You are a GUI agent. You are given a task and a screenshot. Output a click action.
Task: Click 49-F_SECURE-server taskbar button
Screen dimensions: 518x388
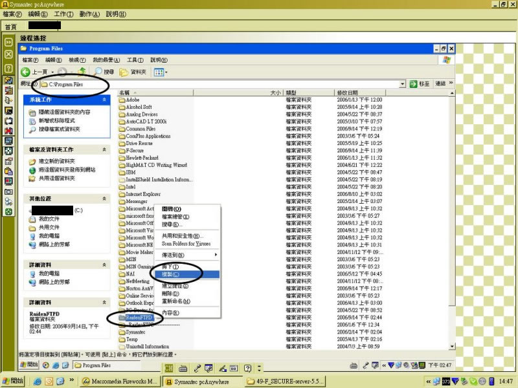[285, 382]
